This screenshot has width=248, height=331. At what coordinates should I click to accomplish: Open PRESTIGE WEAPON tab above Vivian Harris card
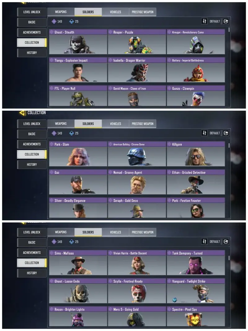[x=143, y=232]
